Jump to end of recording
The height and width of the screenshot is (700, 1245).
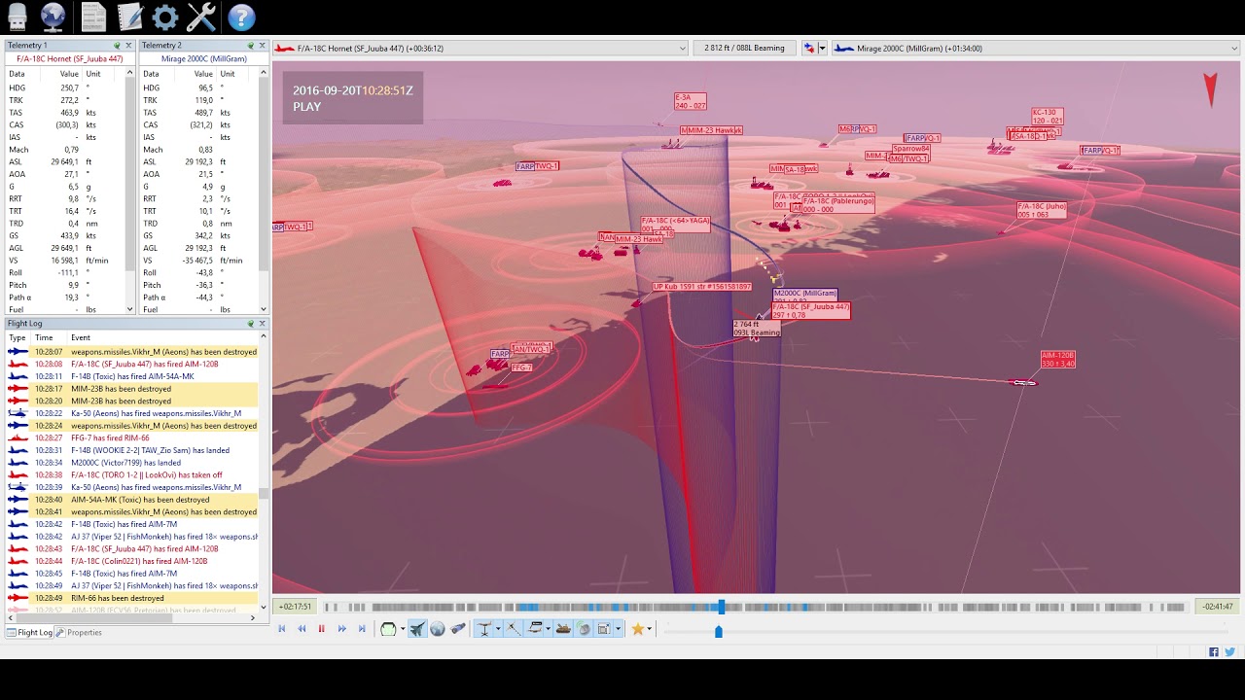362,629
